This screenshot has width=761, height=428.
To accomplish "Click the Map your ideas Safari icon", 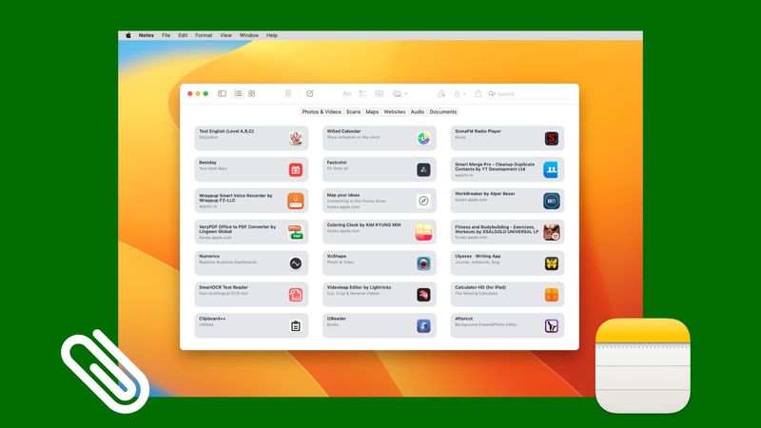I will coord(423,201).
